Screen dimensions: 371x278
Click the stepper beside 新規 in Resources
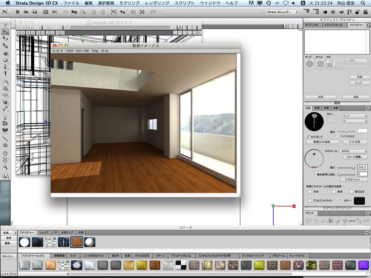pos(15,233)
